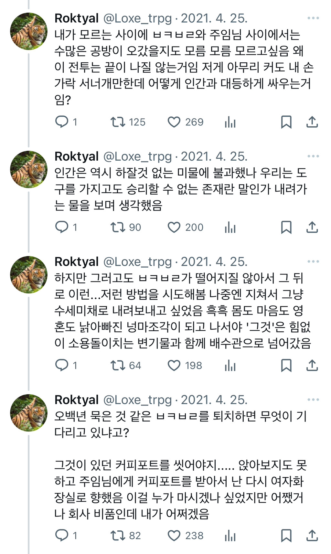This screenshot has width=331, height=554.
Task: Open more options on the 200-like tweet
Action: (x=313, y=156)
